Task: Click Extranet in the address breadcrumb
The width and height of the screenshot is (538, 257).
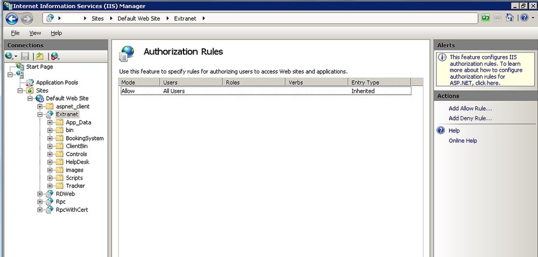Action: [185, 18]
